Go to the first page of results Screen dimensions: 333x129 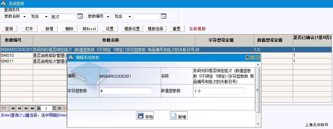point(13,108)
